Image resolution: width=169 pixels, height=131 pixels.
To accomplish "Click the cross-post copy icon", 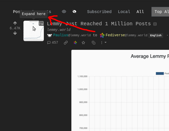I will 93,43.
